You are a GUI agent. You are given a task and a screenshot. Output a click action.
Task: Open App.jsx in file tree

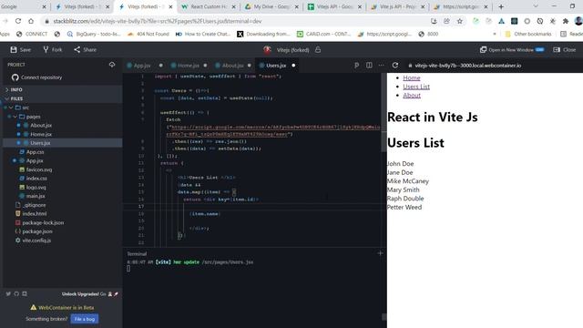(35, 160)
